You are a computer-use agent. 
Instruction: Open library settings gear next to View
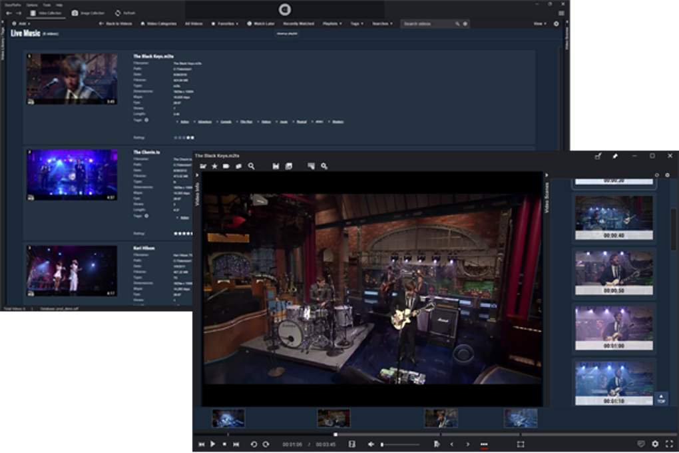[x=557, y=24]
